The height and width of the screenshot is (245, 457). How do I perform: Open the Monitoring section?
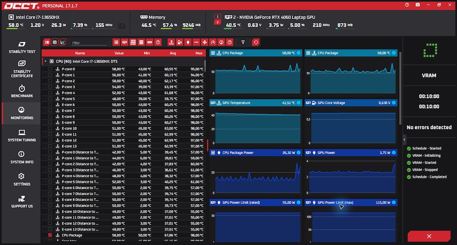22,114
